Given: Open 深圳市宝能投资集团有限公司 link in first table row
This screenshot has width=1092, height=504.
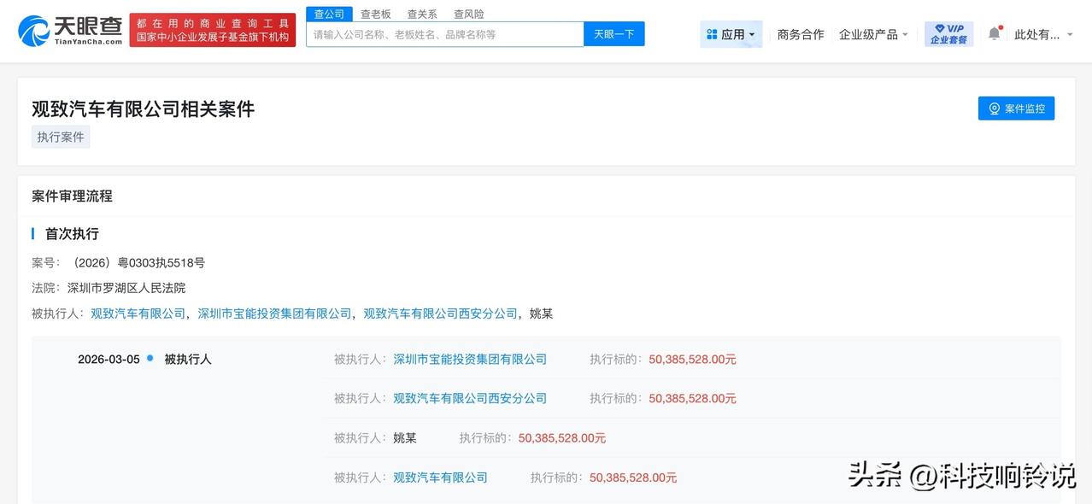Looking at the screenshot, I should (470, 359).
